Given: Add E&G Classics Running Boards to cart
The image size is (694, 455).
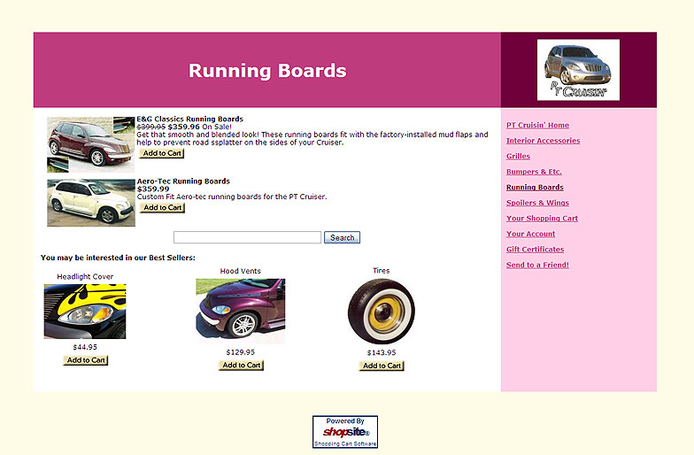Looking at the screenshot, I should [162, 153].
